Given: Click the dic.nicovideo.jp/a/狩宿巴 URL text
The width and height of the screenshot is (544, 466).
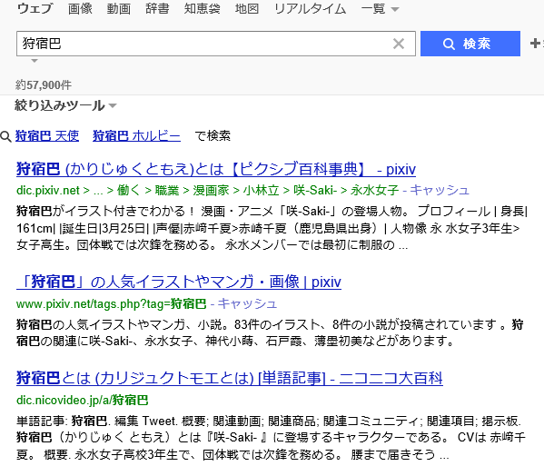Looking at the screenshot, I should tap(83, 400).
